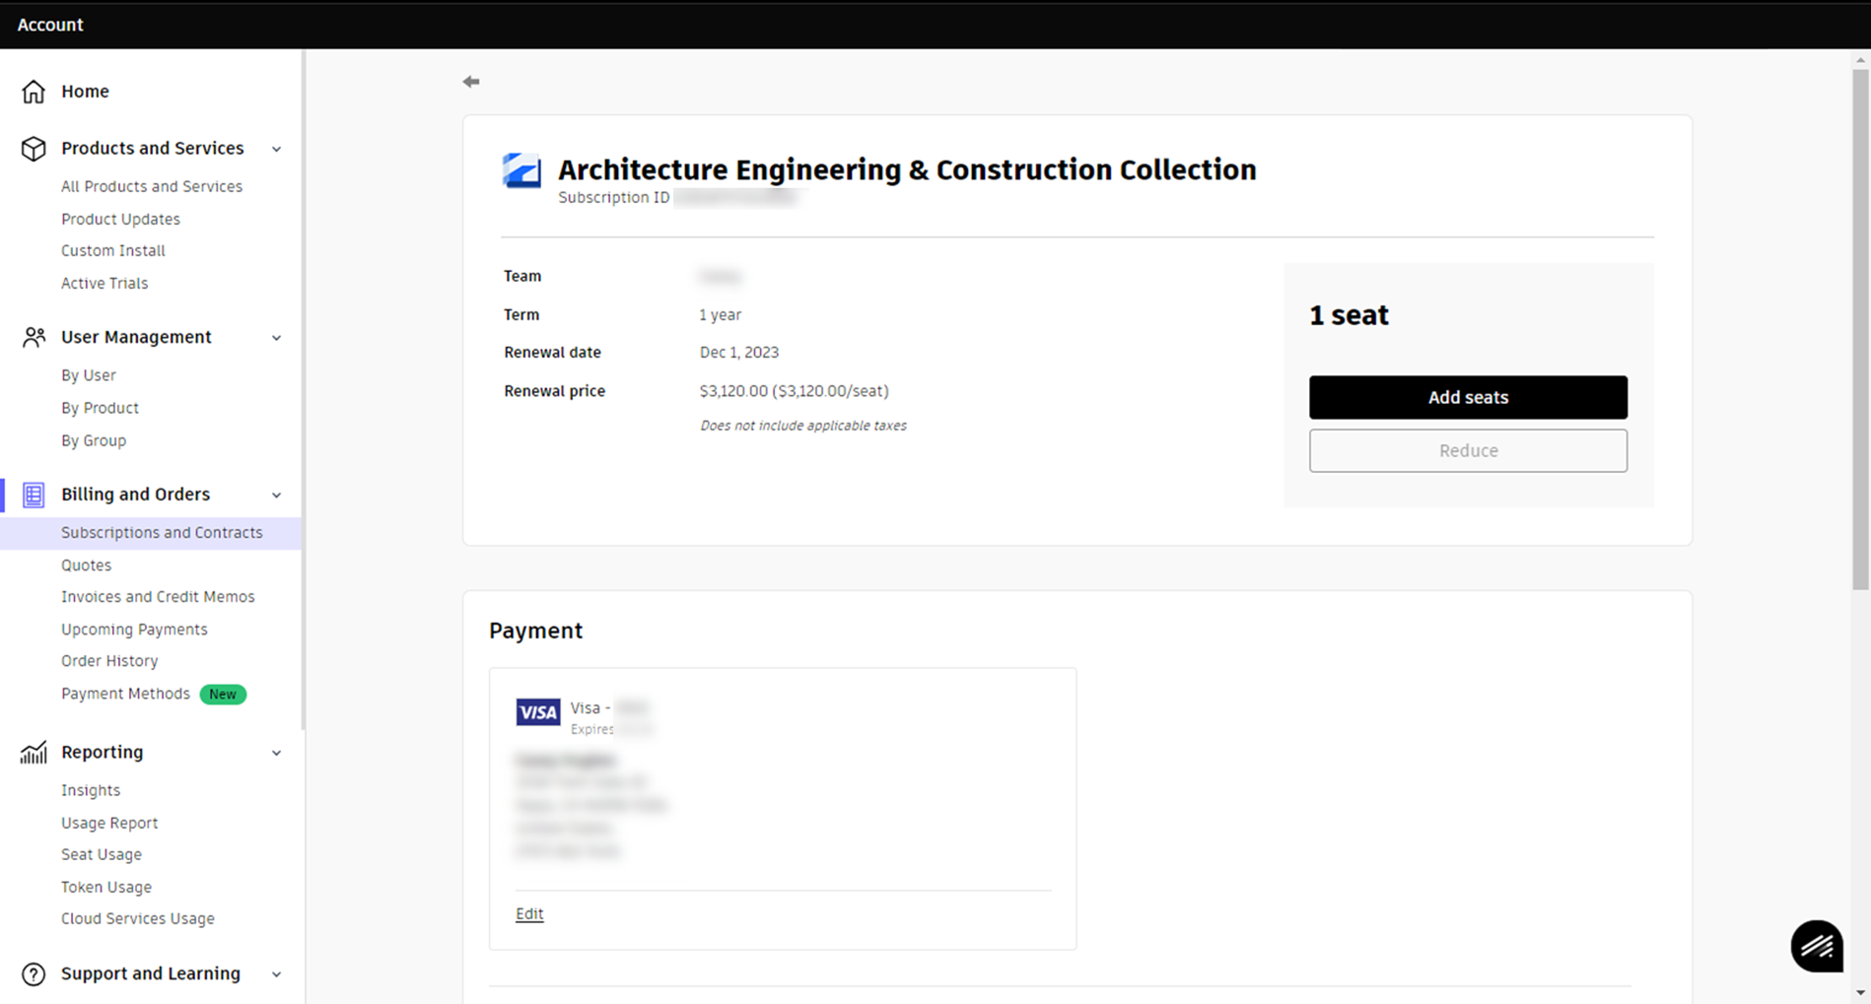Click the User Management people icon
The image size is (1871, 1004).
tap(34, 338)
